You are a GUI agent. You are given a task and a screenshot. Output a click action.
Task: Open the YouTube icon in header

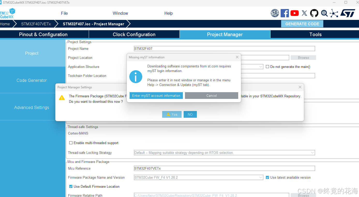pos(295,13)
